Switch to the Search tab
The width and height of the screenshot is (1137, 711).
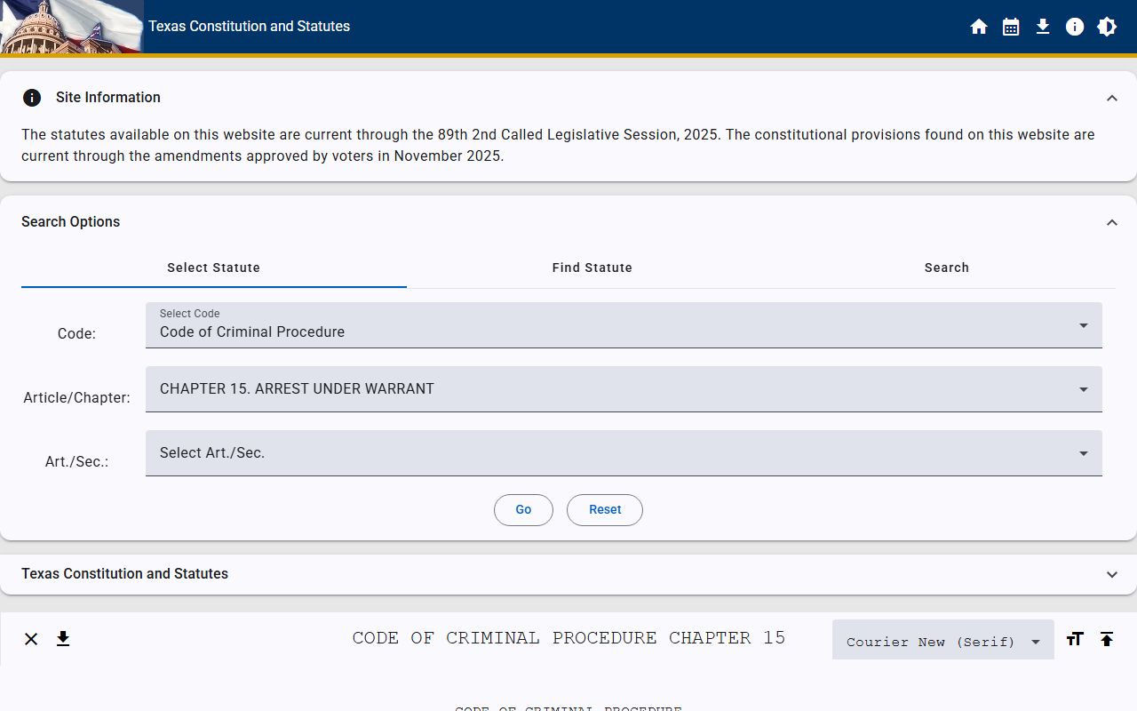947,268
